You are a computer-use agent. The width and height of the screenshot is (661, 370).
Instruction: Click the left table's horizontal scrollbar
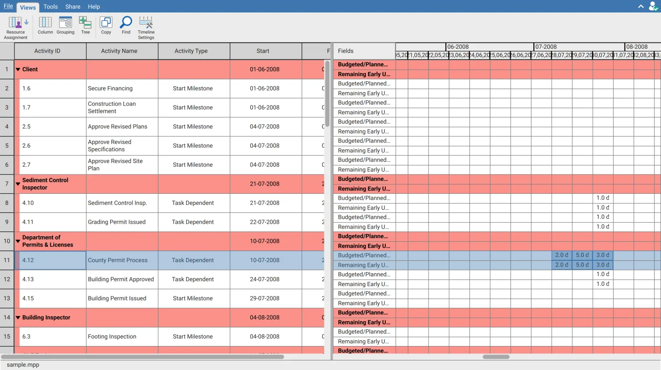[143, 357]
